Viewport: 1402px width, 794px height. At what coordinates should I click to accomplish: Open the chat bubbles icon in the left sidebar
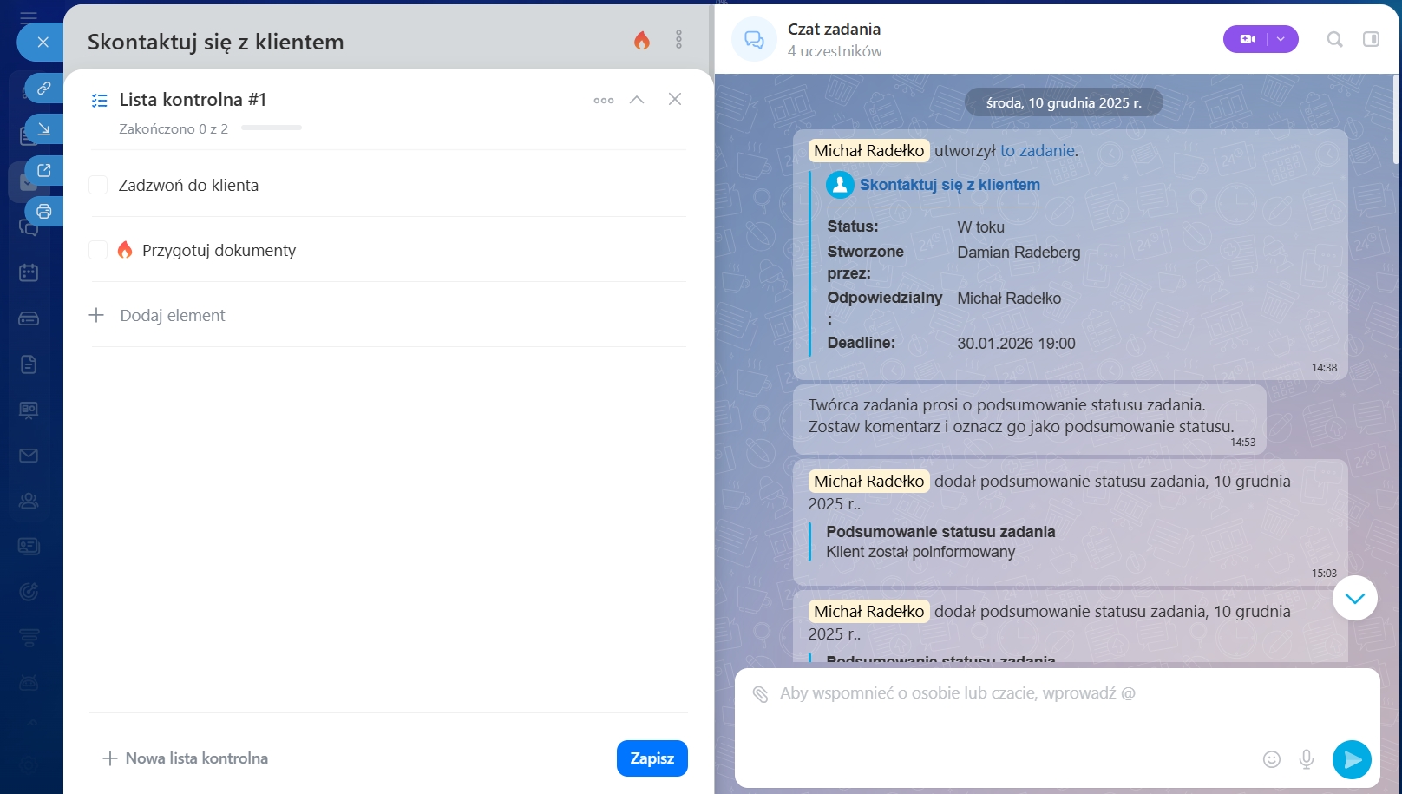[x=29, y=227]
